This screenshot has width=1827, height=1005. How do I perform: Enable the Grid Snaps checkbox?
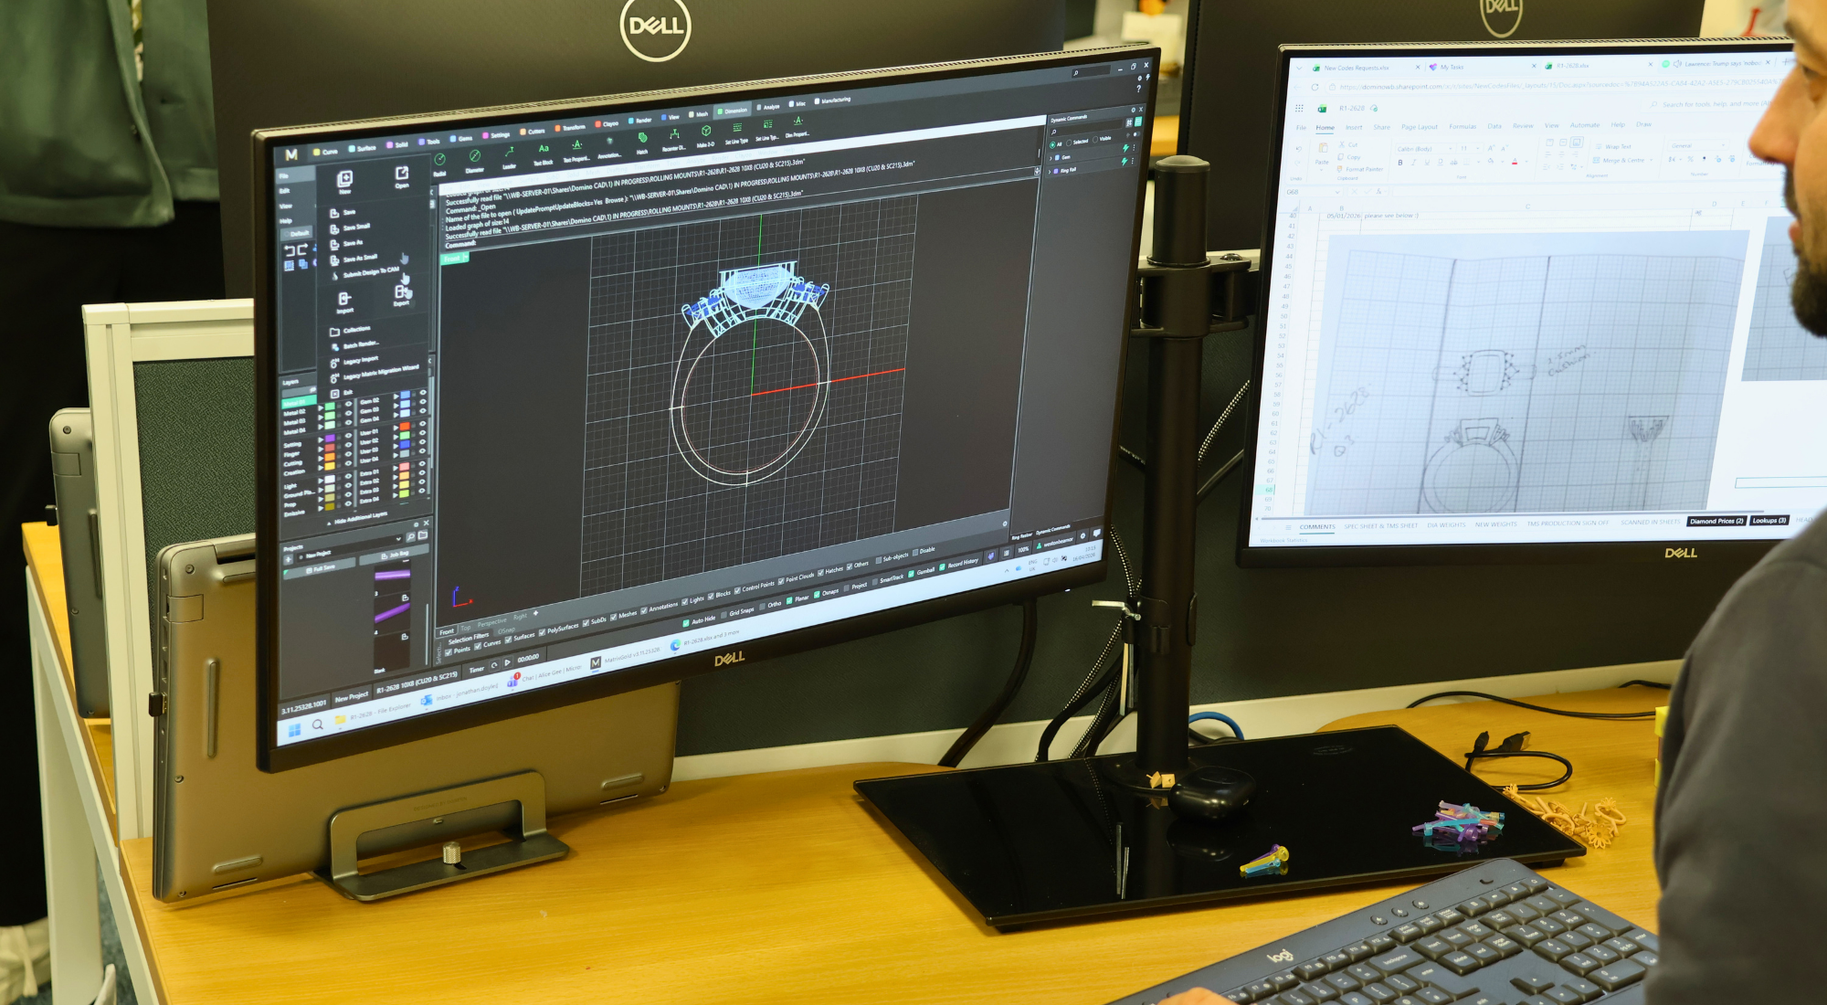723,615
